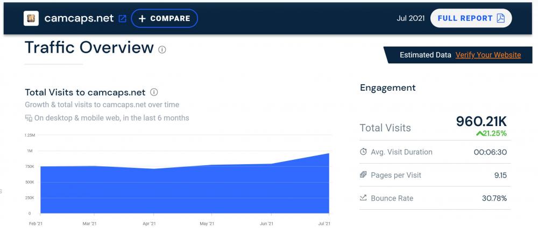This screenshot has height=236, width=538.
Task: Click the 30.78% bounce rate value
Action: [x=494, y=198]
